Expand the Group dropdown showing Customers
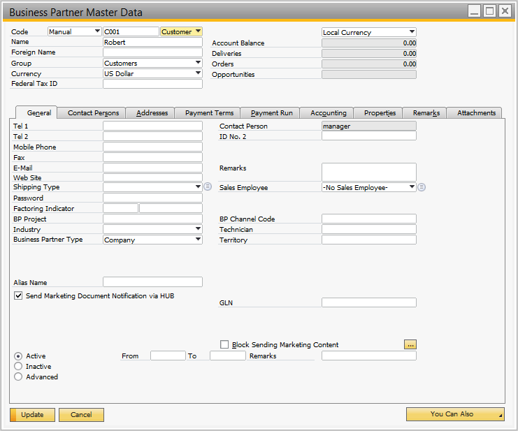The width and height of the screenshot is (518, 431). click(198, 63)
